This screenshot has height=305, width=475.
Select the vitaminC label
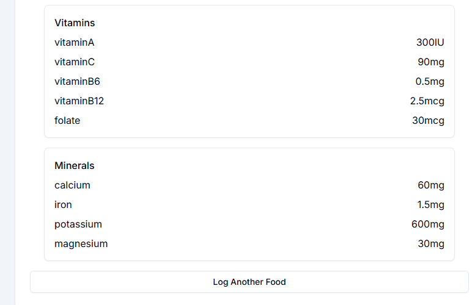pyautogui.click(x=75, y=62)
